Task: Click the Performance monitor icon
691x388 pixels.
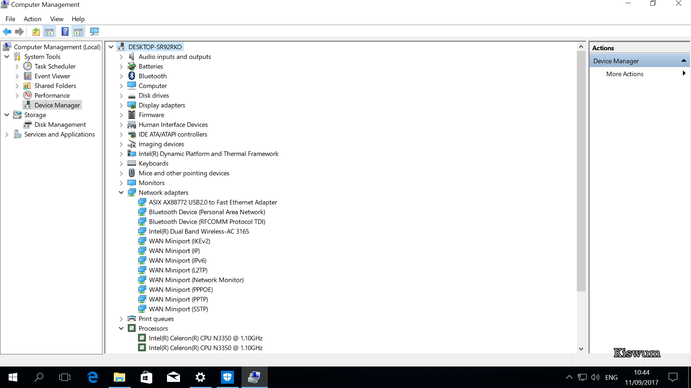Action: (28, 95)
